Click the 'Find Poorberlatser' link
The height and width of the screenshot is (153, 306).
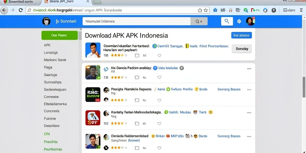click(x=214, y=46)
